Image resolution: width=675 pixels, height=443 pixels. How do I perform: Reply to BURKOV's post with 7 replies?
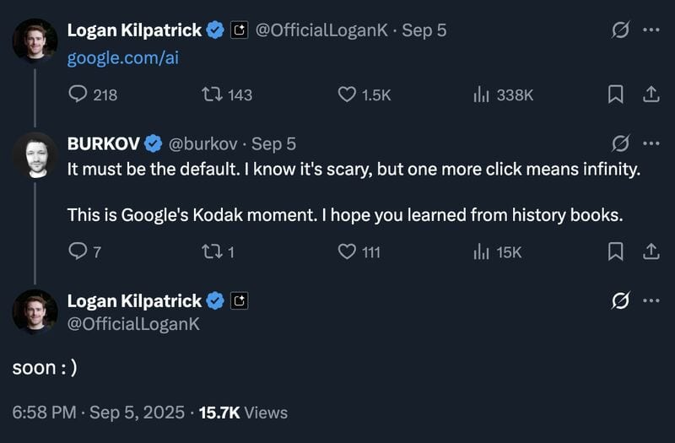click(78, 251)
